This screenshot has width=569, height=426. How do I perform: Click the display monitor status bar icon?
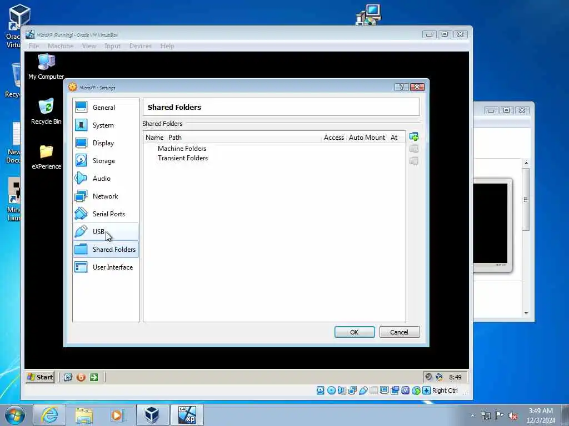pyautogui.click(x=385, y=390)
